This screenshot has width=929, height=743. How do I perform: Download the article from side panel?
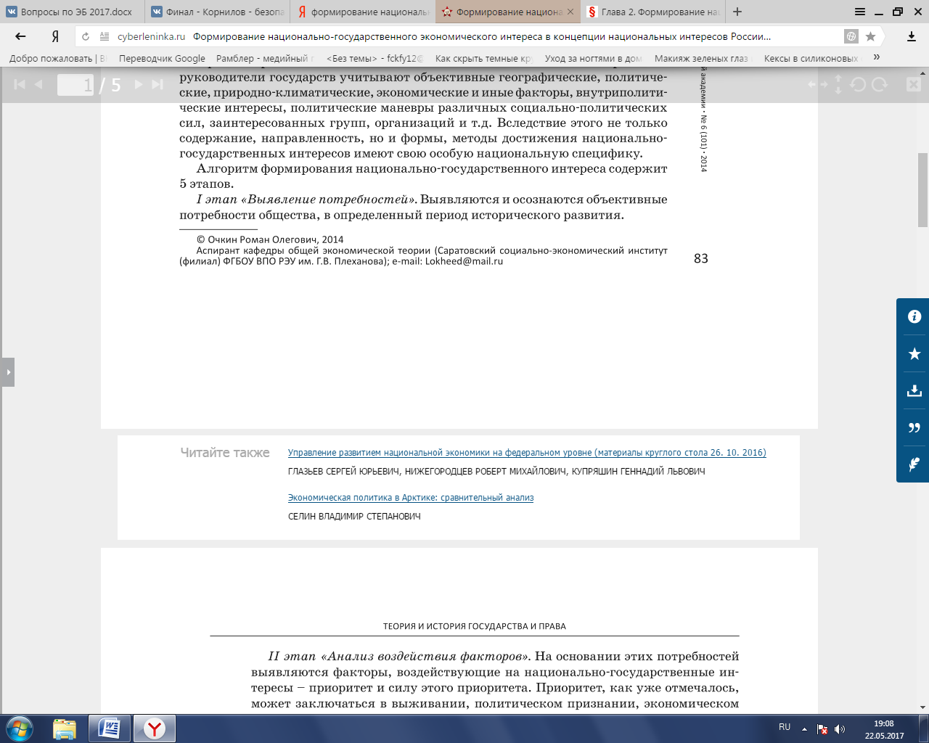[914, 391]
